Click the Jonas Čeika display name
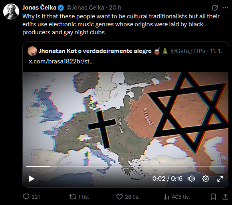The width and height of the screenshot is (232, 205). 40,8
